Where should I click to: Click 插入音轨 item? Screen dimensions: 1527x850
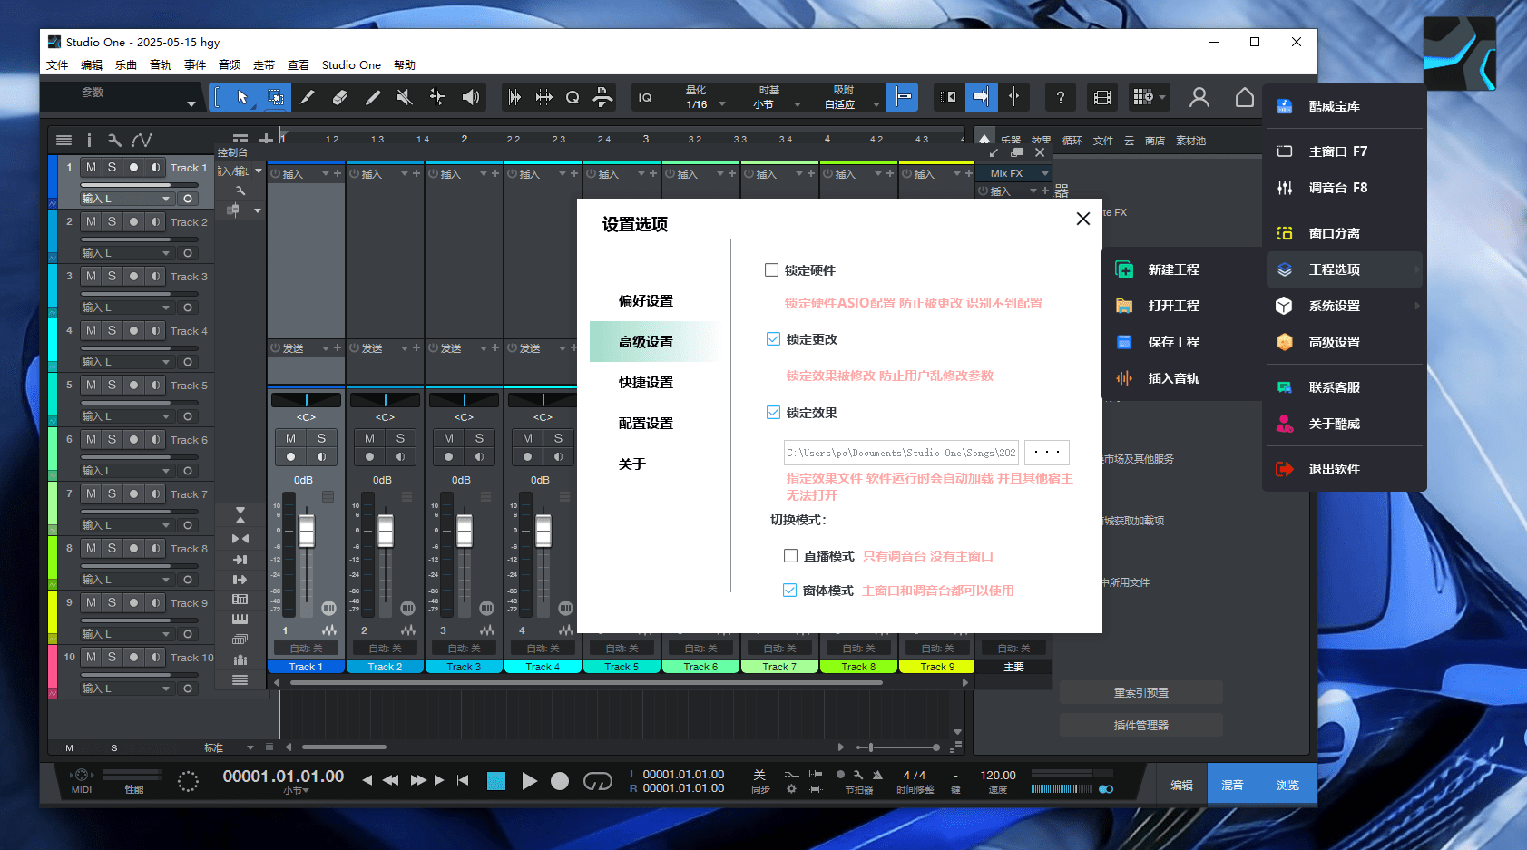1173,378
